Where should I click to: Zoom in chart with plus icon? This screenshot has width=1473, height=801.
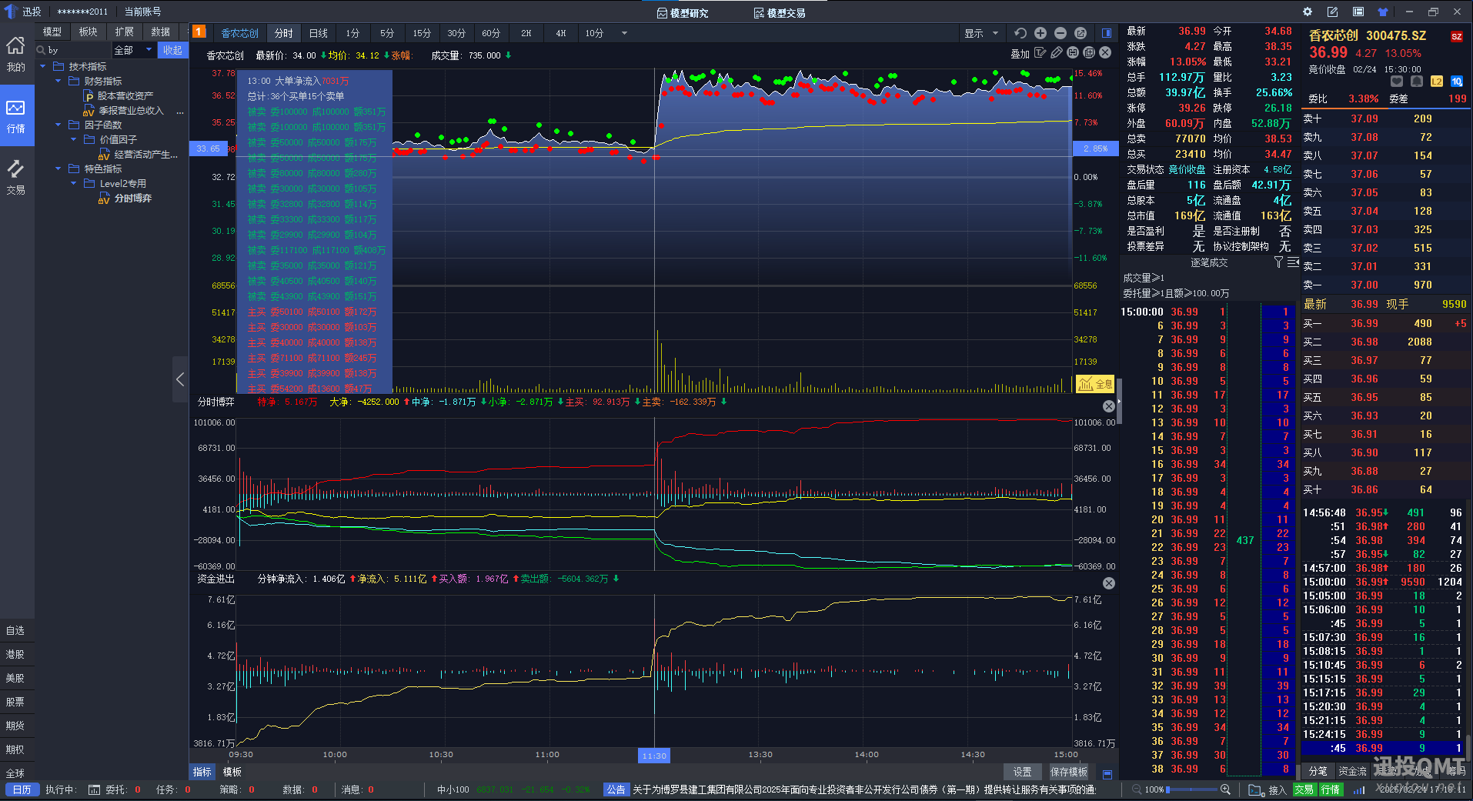1040,33
